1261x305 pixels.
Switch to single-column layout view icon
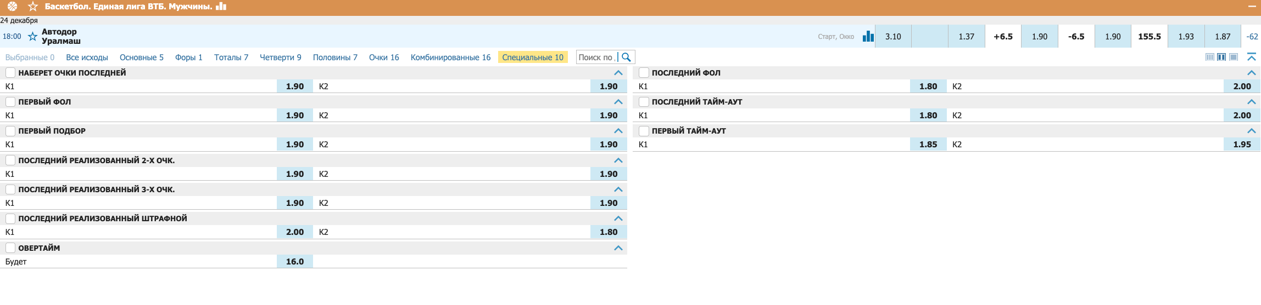[1234, 57]
